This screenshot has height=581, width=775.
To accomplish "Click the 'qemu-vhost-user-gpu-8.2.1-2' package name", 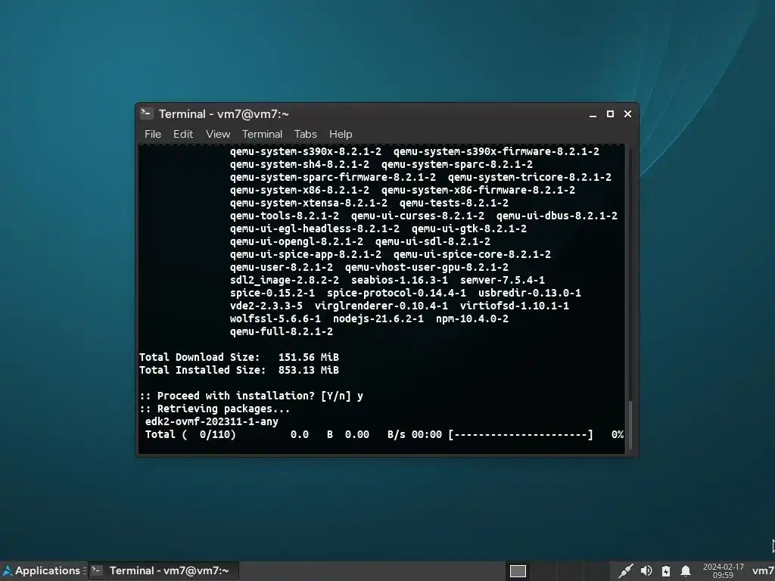I will point(427,267).
